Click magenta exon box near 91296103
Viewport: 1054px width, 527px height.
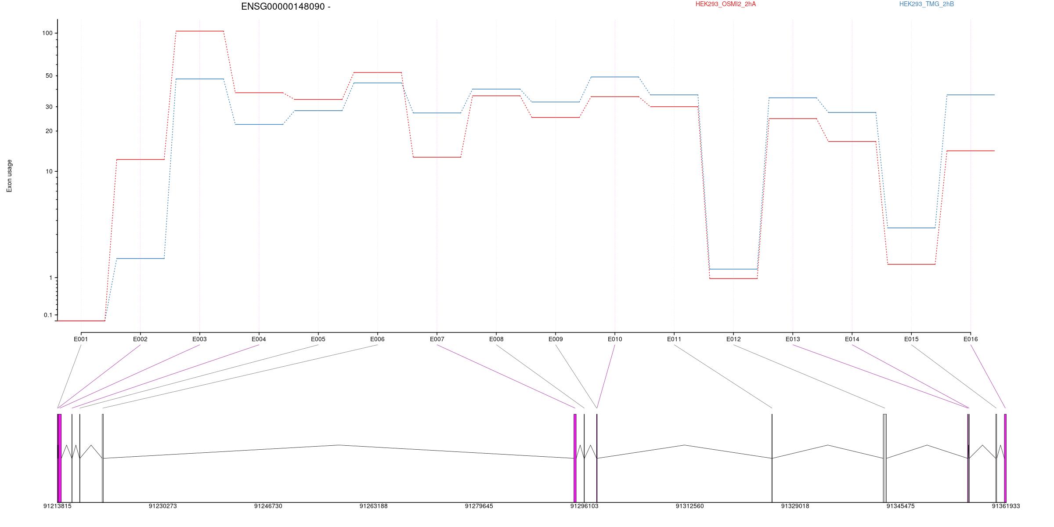[x=575, y=458]
